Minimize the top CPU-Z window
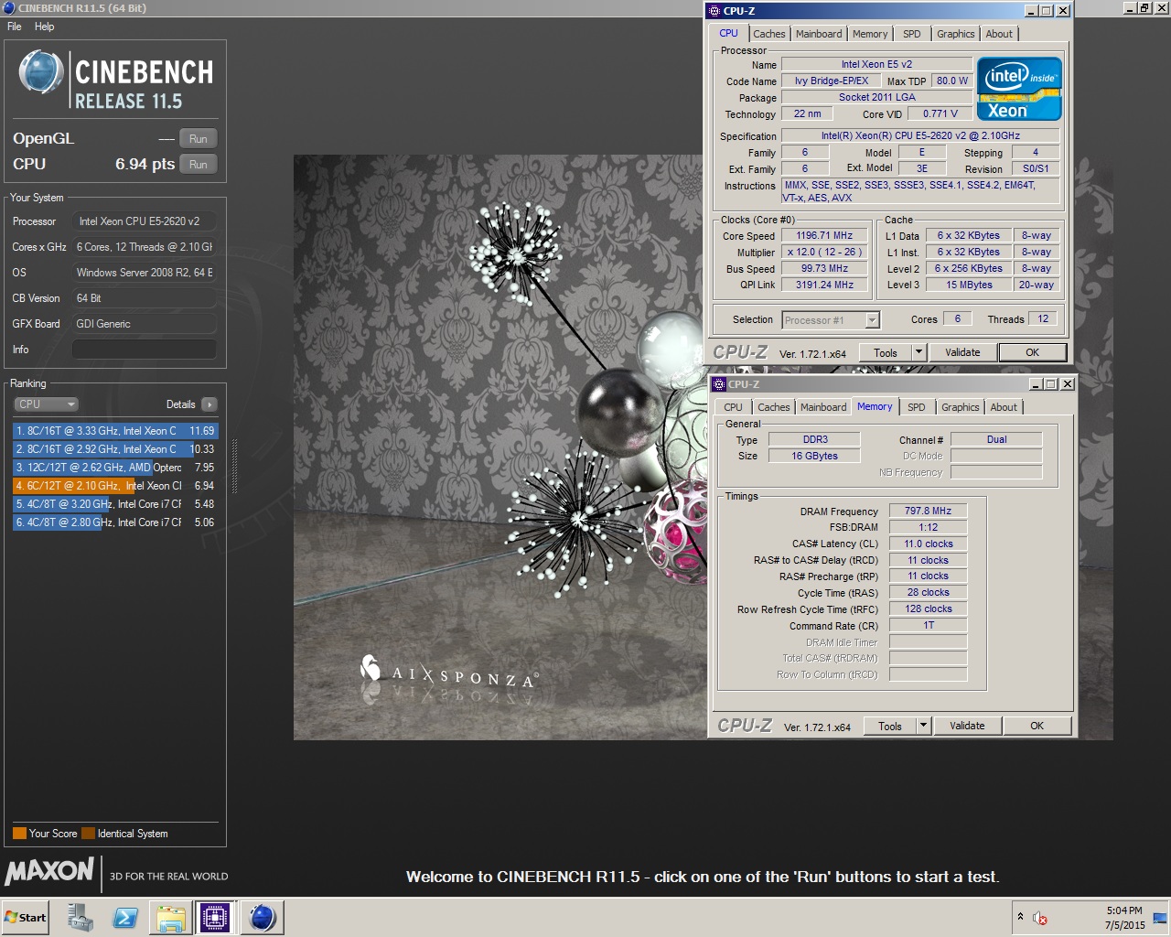1171x937 pixels. (1032, 11)
